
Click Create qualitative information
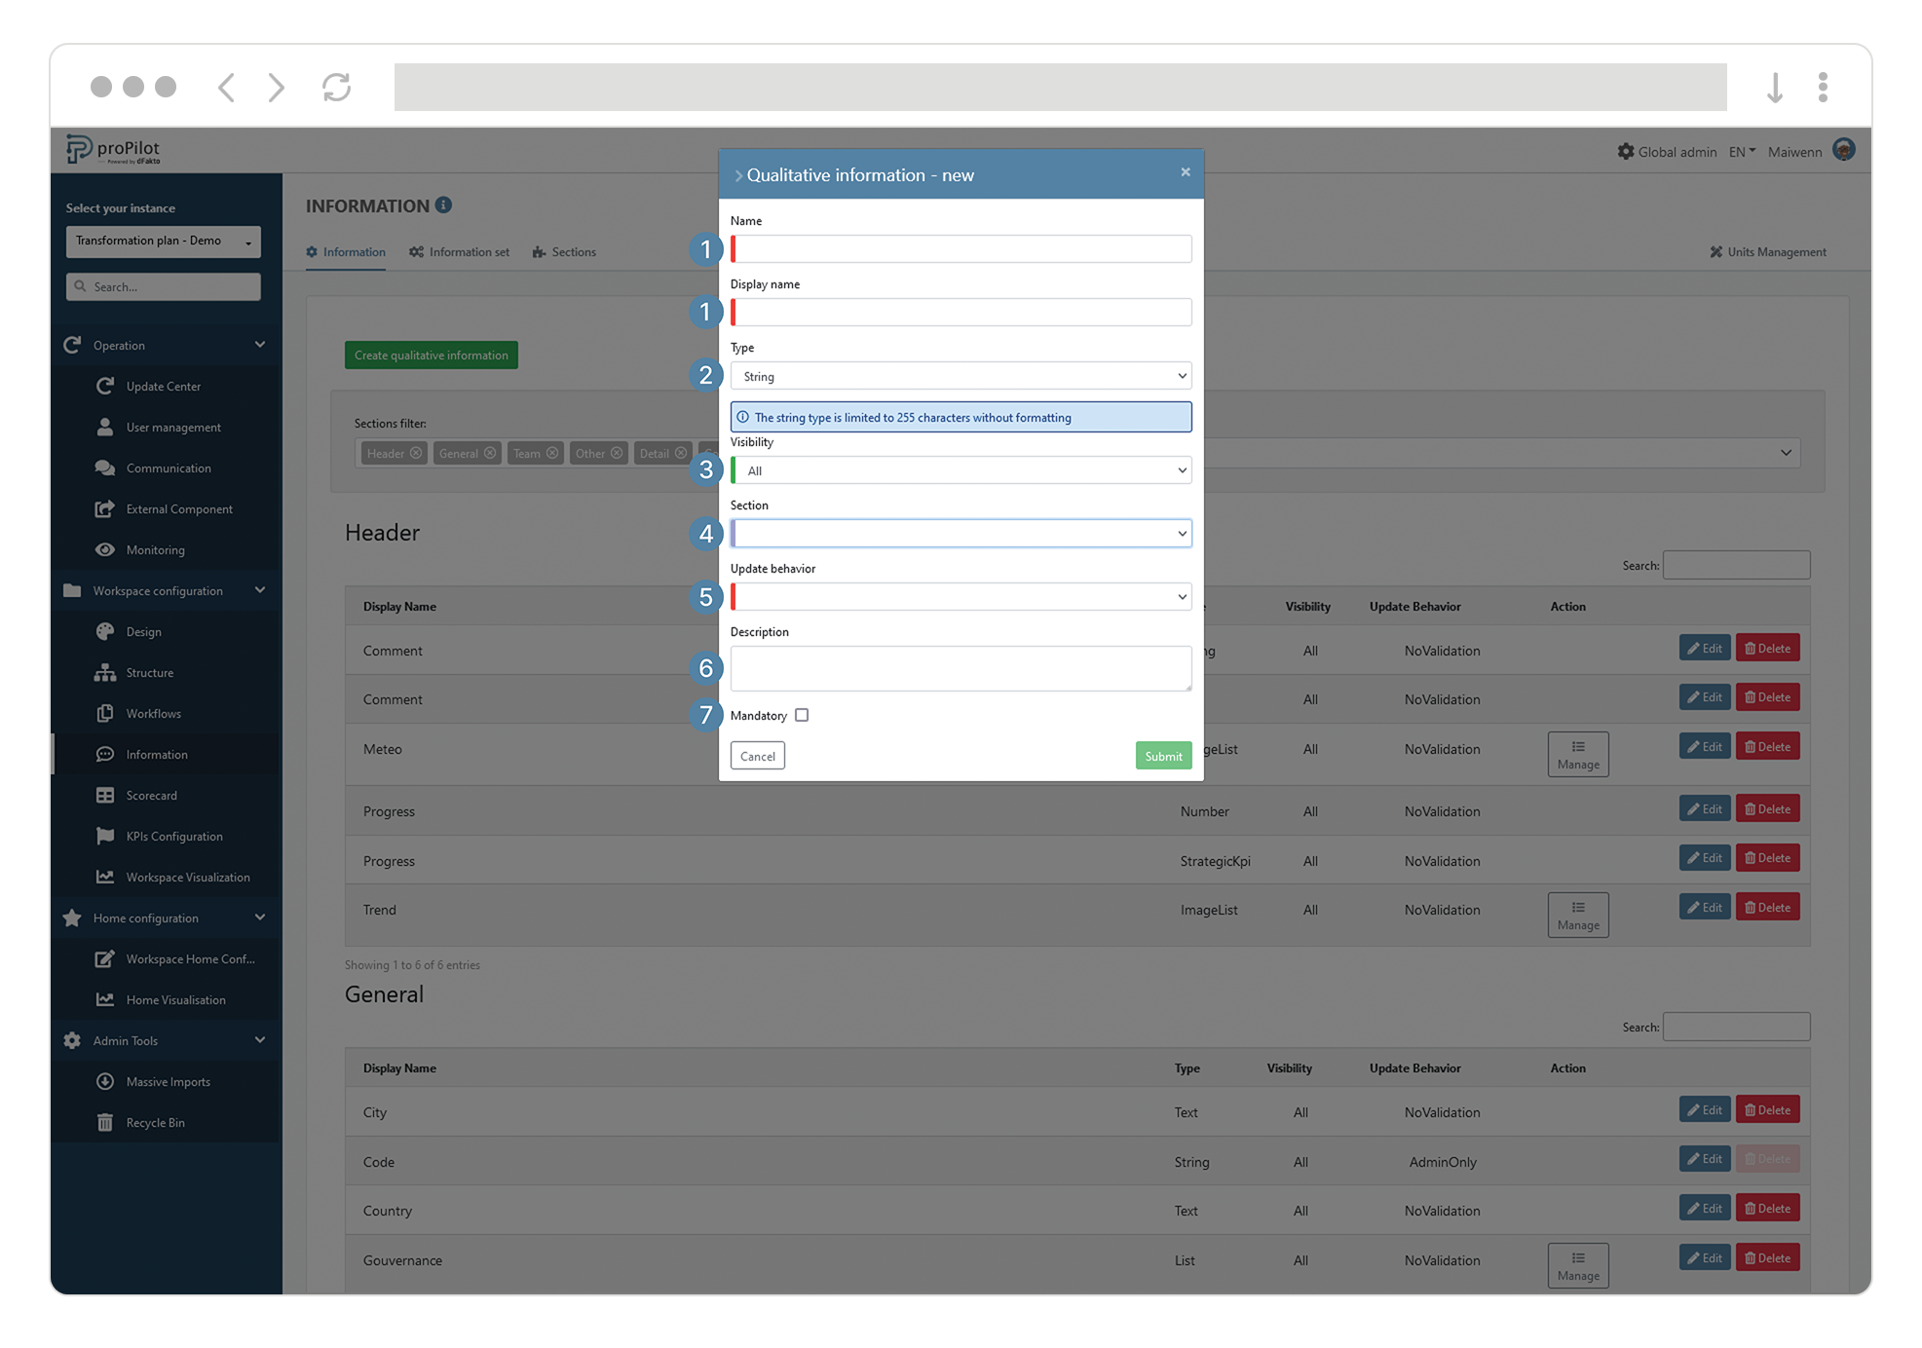coord(431,355)
